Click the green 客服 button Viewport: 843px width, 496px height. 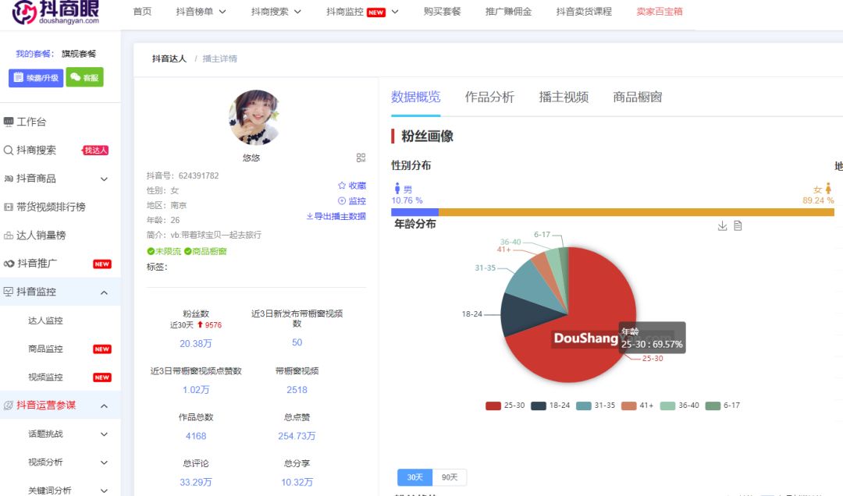pos(85,77)
